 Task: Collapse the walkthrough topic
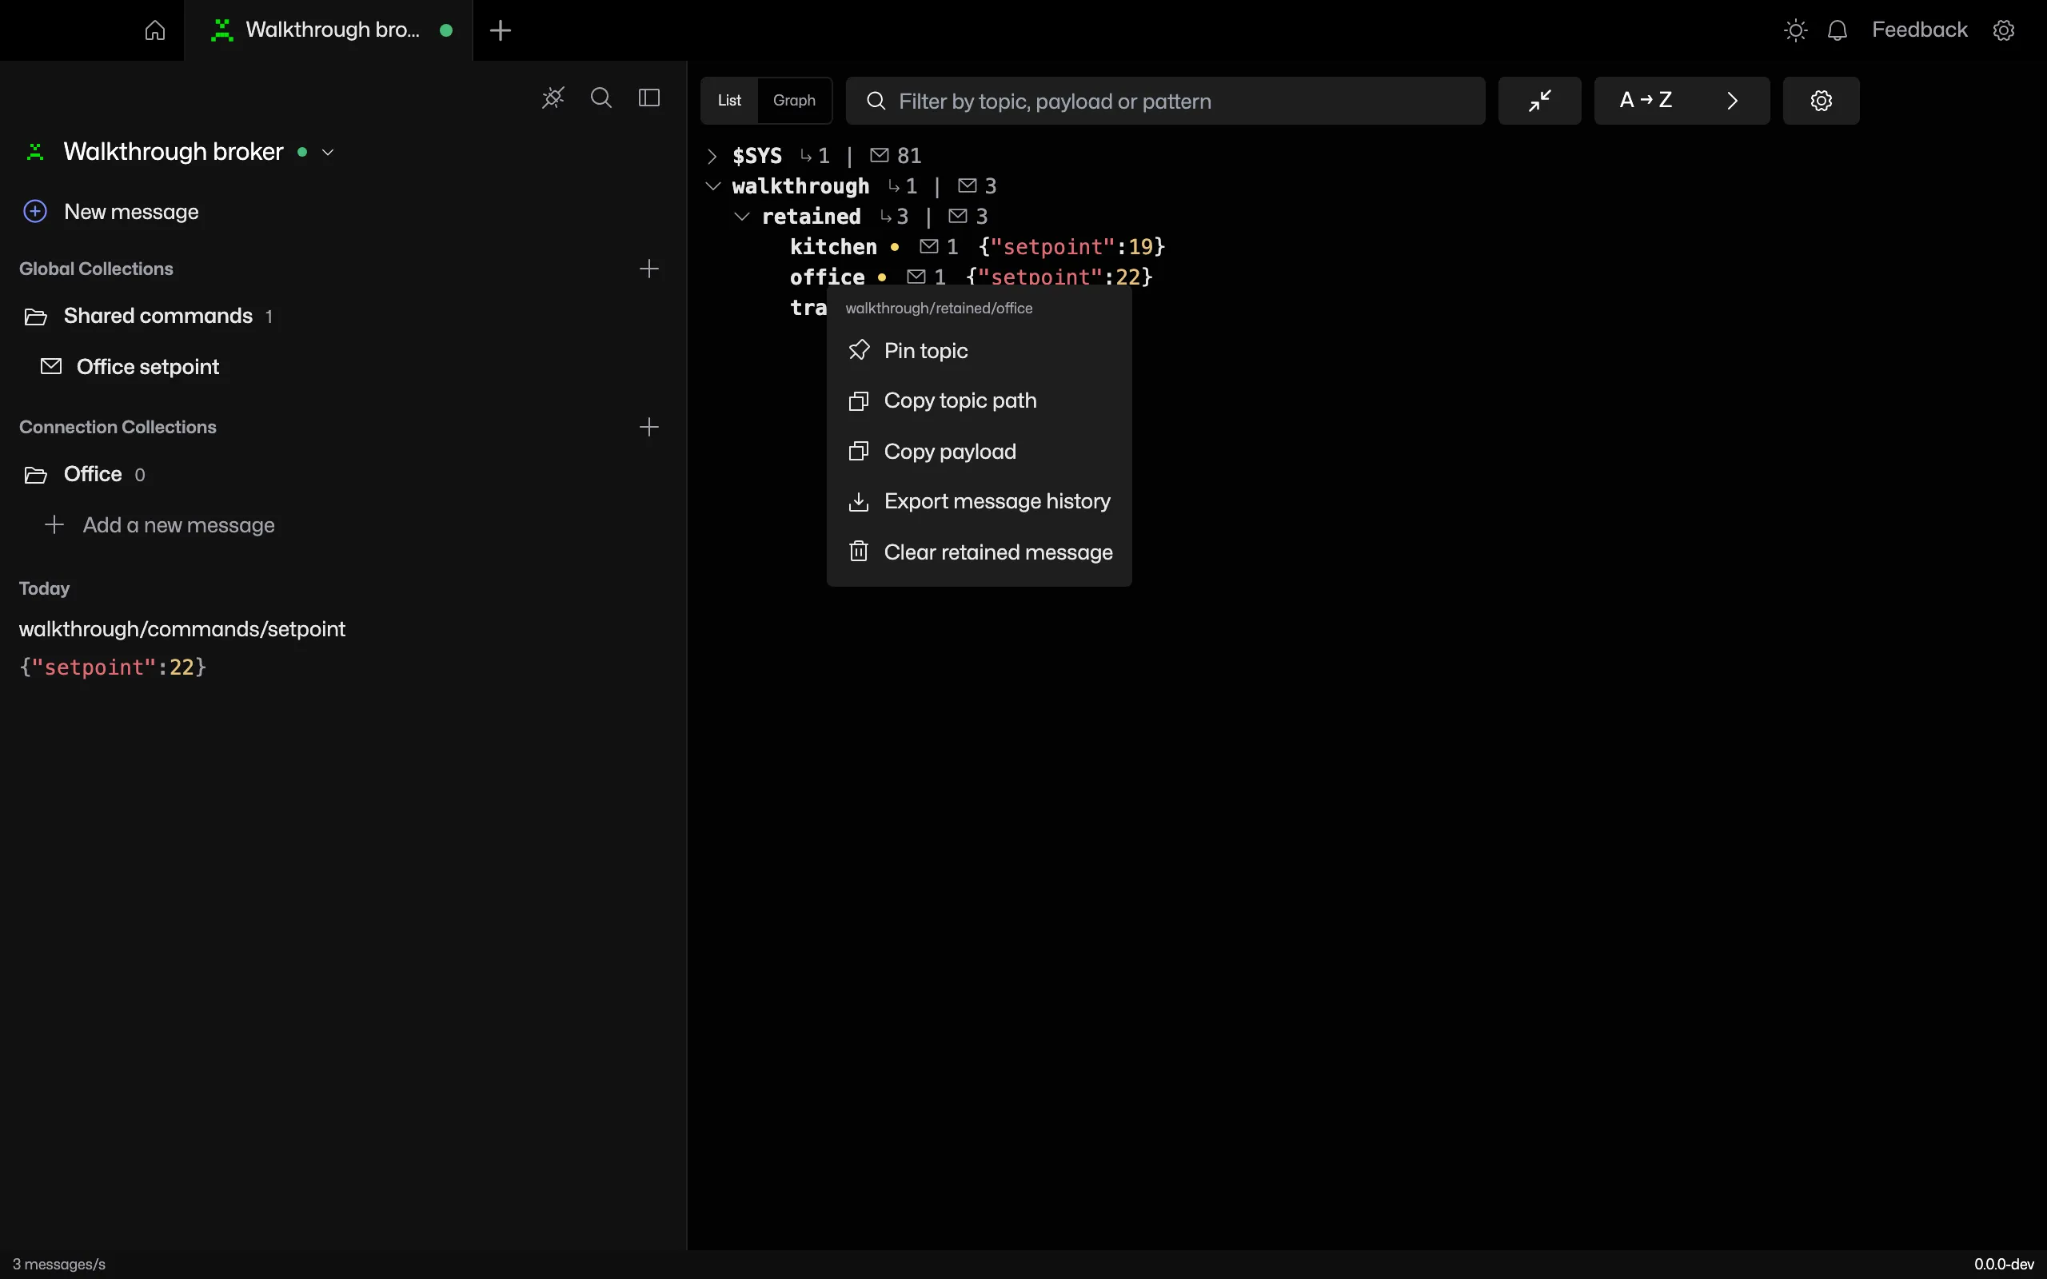[x=713, y=186]
